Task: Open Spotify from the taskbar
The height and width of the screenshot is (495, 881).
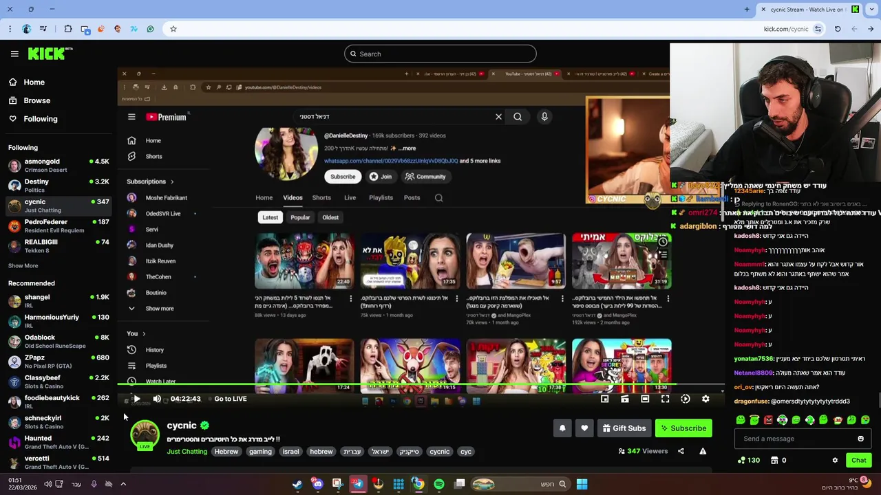Action: pos(439,484)
